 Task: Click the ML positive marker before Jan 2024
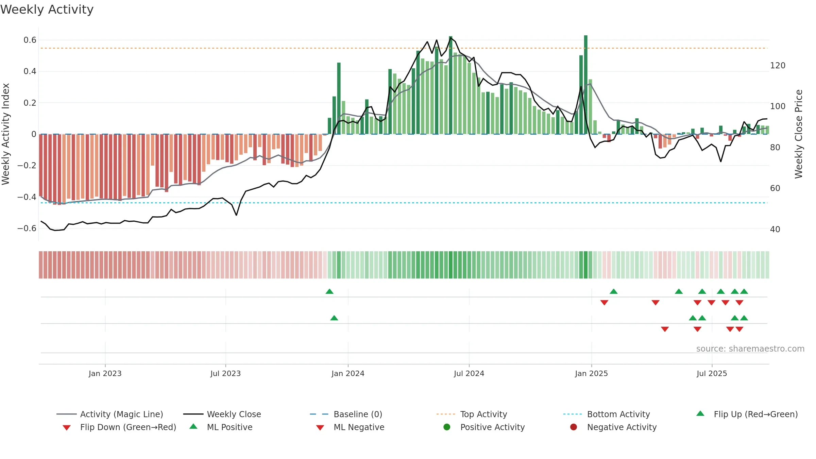[334, 318]
